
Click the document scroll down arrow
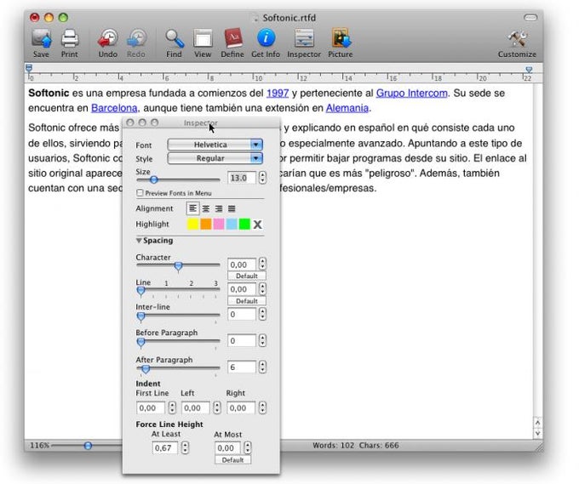537,434
